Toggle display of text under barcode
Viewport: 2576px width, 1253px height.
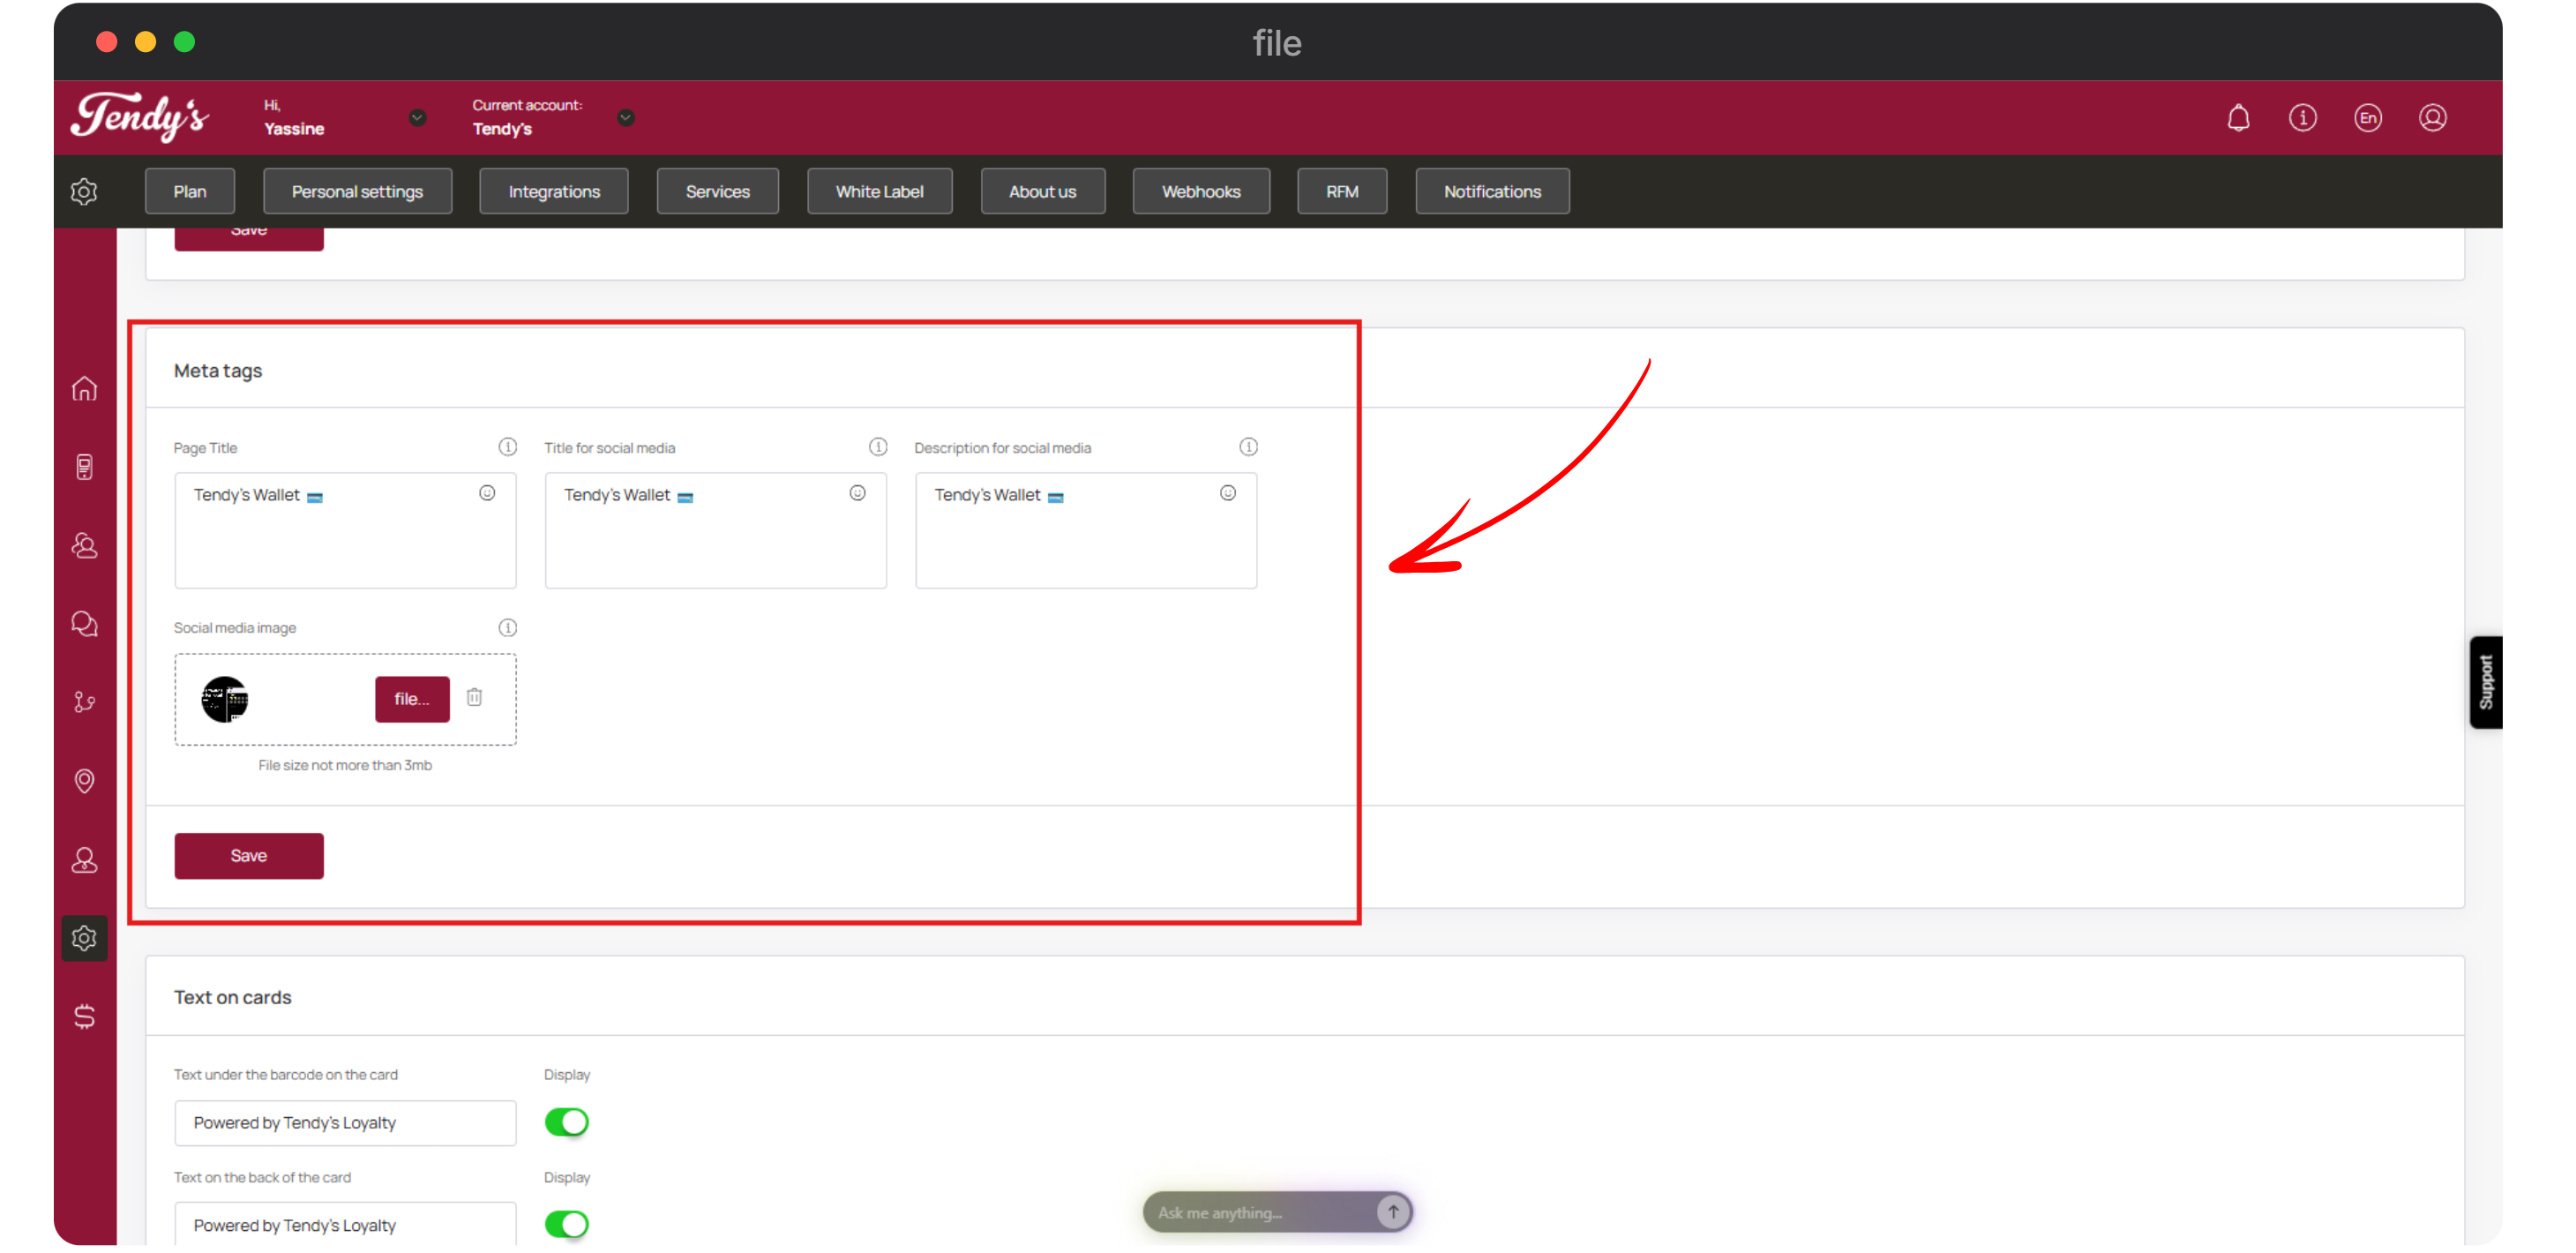567,1122
